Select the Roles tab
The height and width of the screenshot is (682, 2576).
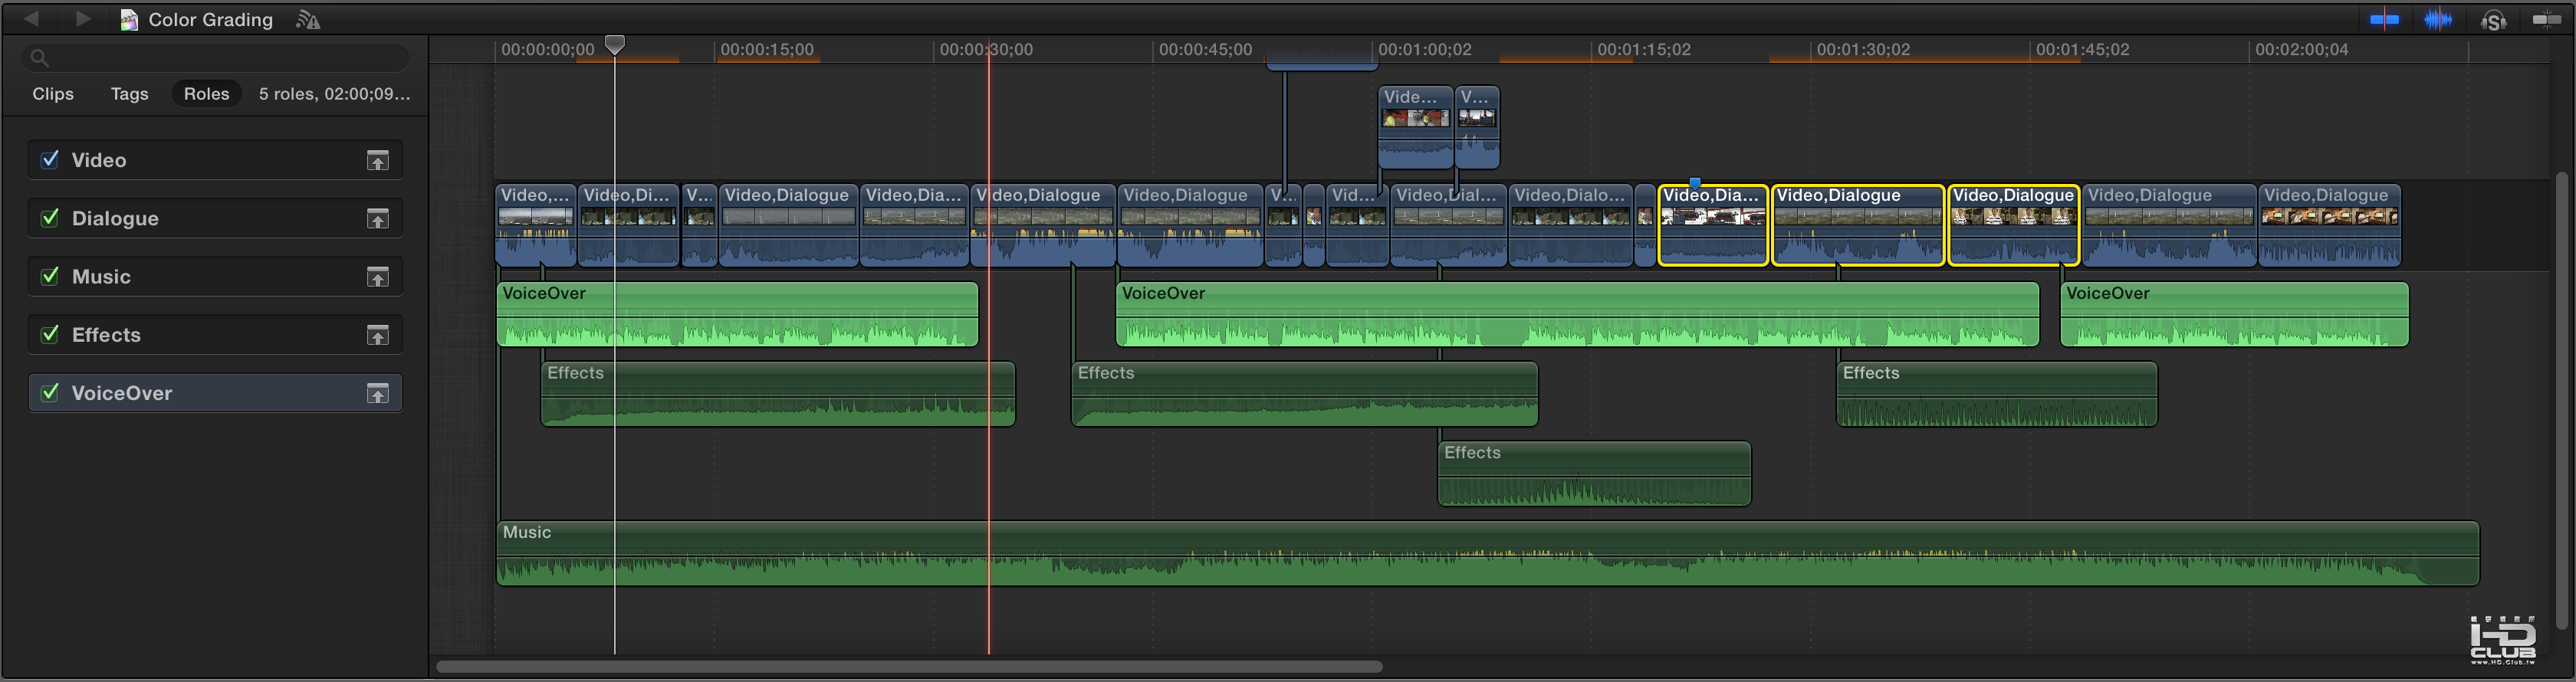[x=206, y=94]
